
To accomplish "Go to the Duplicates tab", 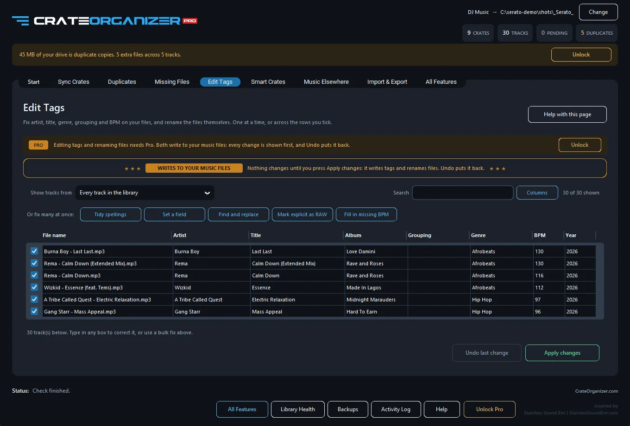I will [x=122, y=82].
